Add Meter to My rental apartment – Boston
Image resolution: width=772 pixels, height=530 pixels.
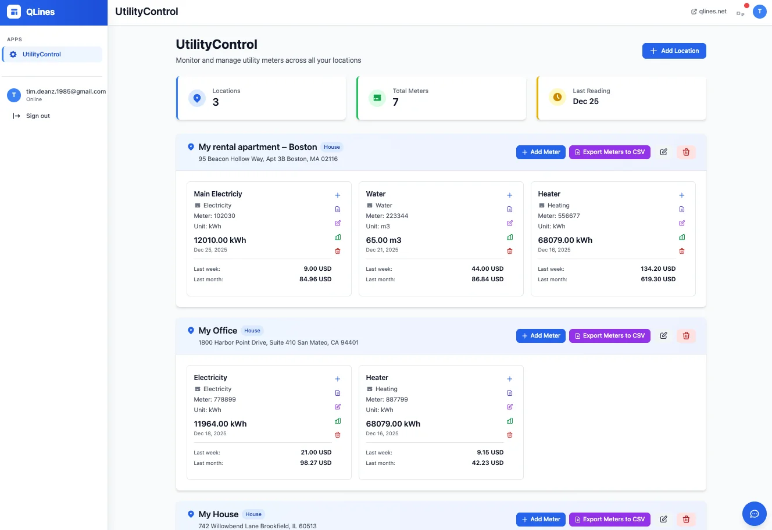click(x=541, y=152)
